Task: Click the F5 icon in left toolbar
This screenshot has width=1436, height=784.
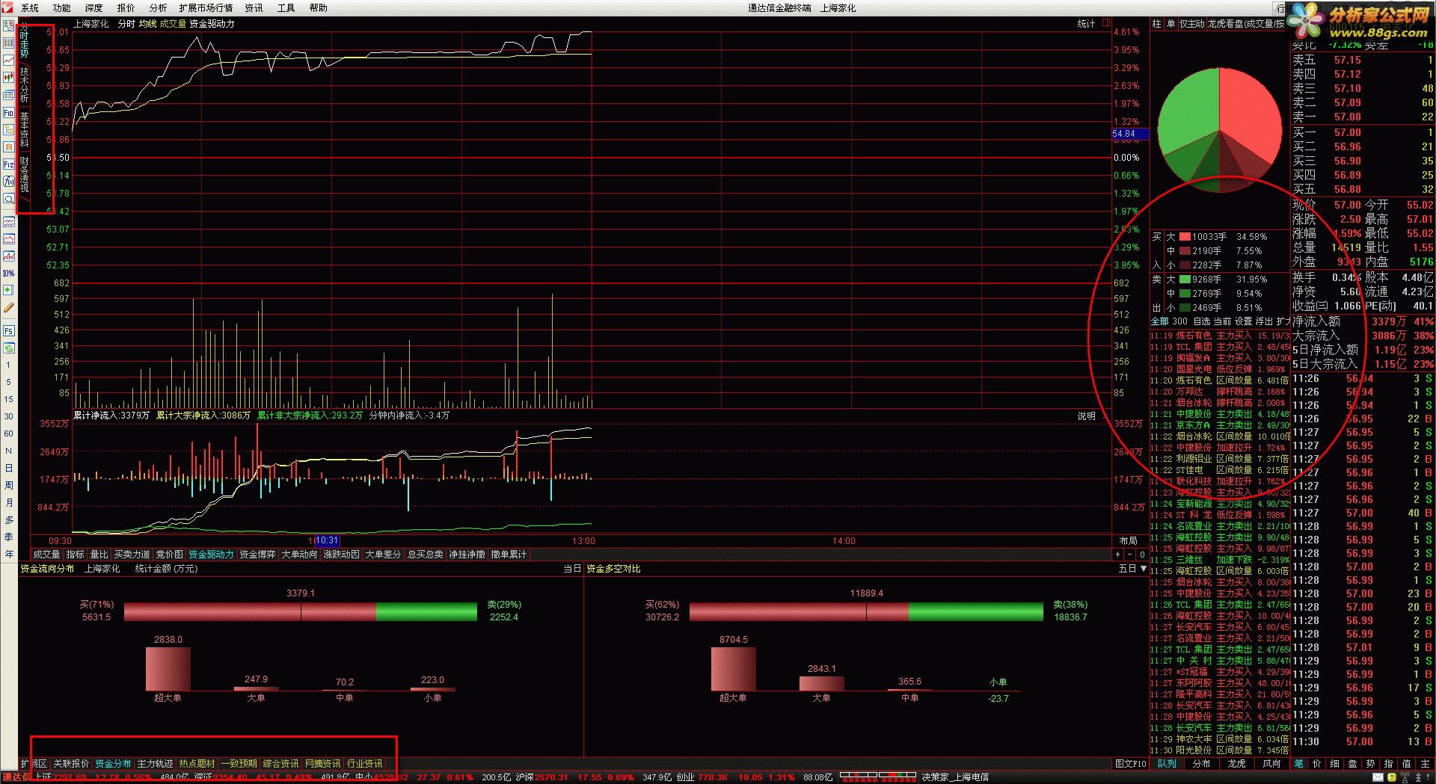Action: tap(8, 330)
